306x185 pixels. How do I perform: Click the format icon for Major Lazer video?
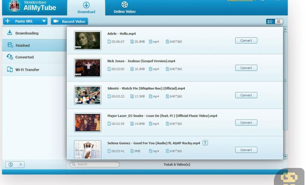151,124
